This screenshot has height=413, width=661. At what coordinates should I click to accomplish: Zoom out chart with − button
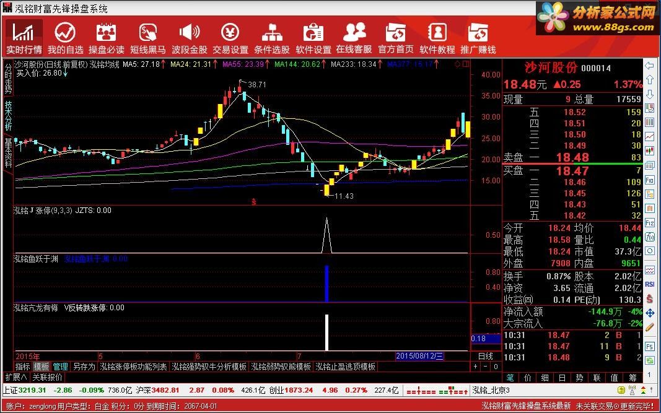click(486, 367)
